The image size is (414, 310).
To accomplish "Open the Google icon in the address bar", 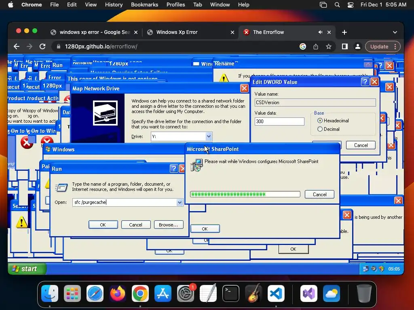I will pyautogui.click(x=303, y=47).
